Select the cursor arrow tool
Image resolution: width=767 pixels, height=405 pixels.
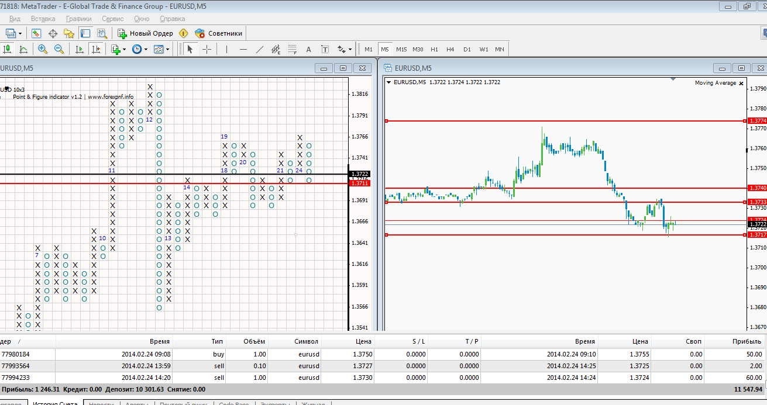190,49
